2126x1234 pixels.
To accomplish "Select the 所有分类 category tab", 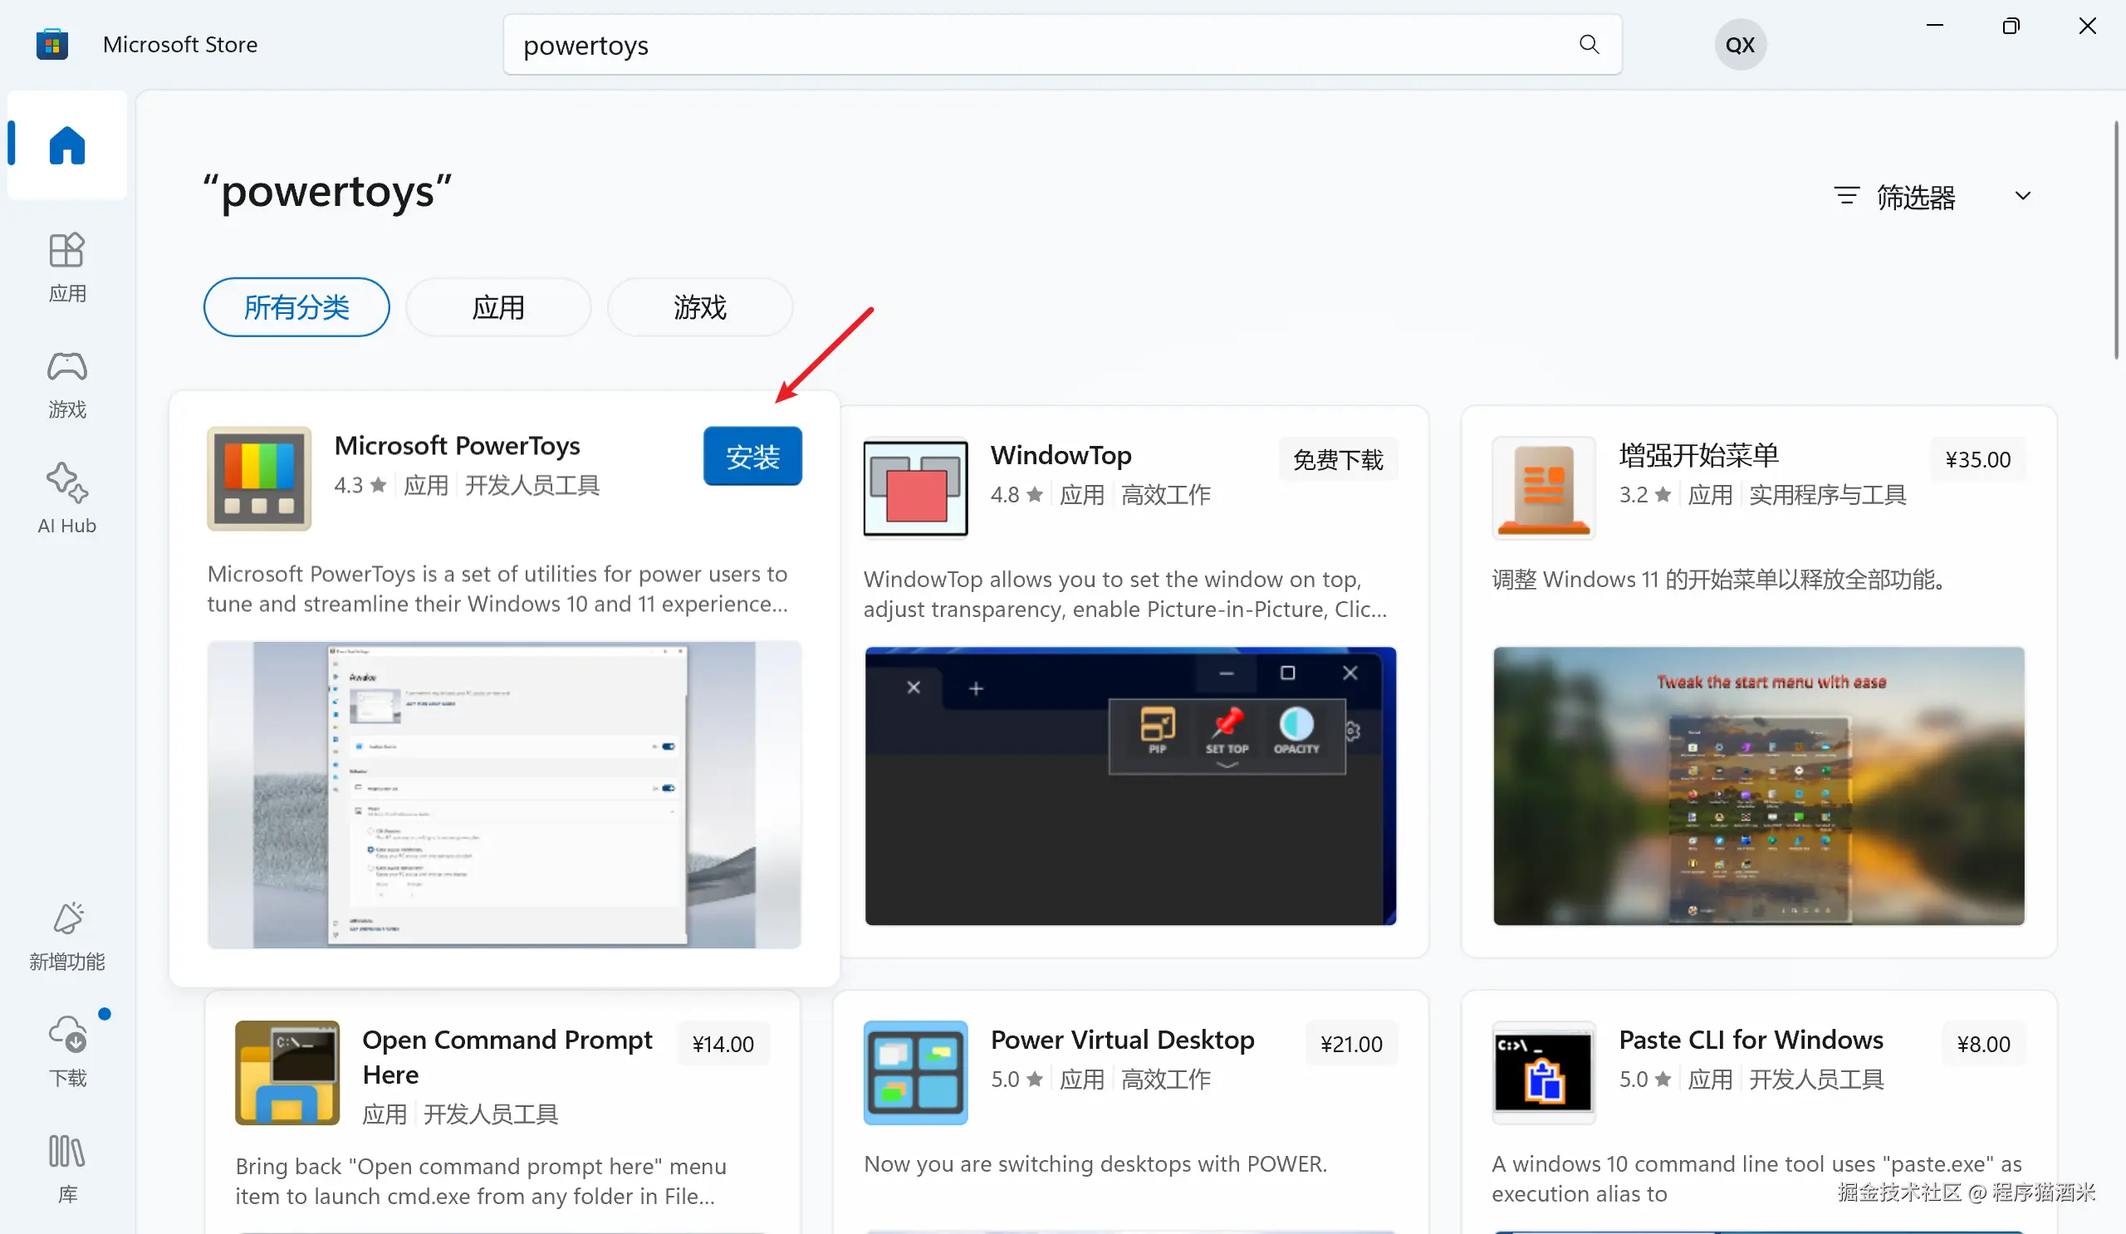I will [x=296, y=307].
